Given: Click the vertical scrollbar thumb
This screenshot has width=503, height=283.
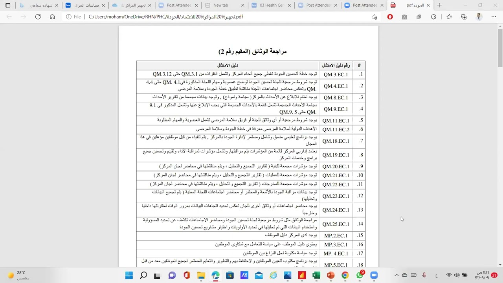Looking at the screenshot, I should click(x=500, y=47).
